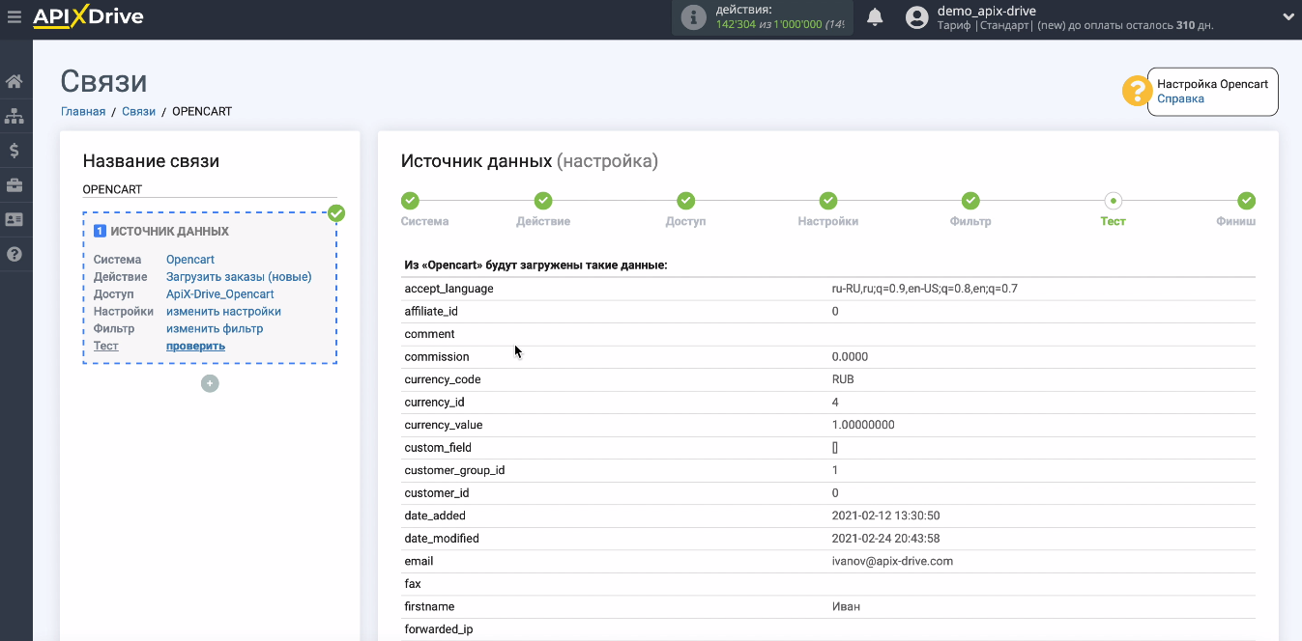Click the ID card sidebar icon

point(14,220)
